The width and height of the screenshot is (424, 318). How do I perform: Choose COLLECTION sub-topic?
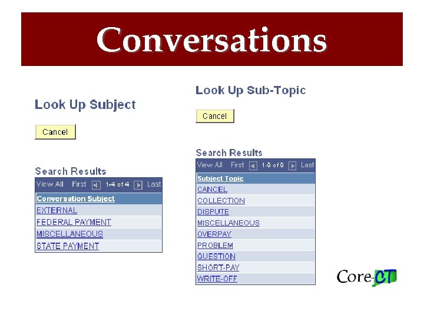tap(221, 201)
